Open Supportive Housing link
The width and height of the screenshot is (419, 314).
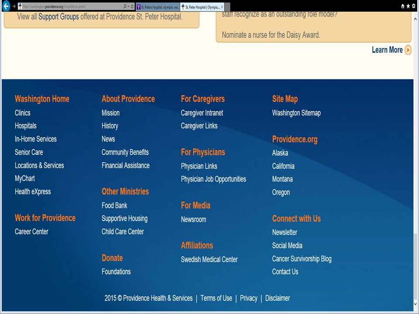pos(124,218)
